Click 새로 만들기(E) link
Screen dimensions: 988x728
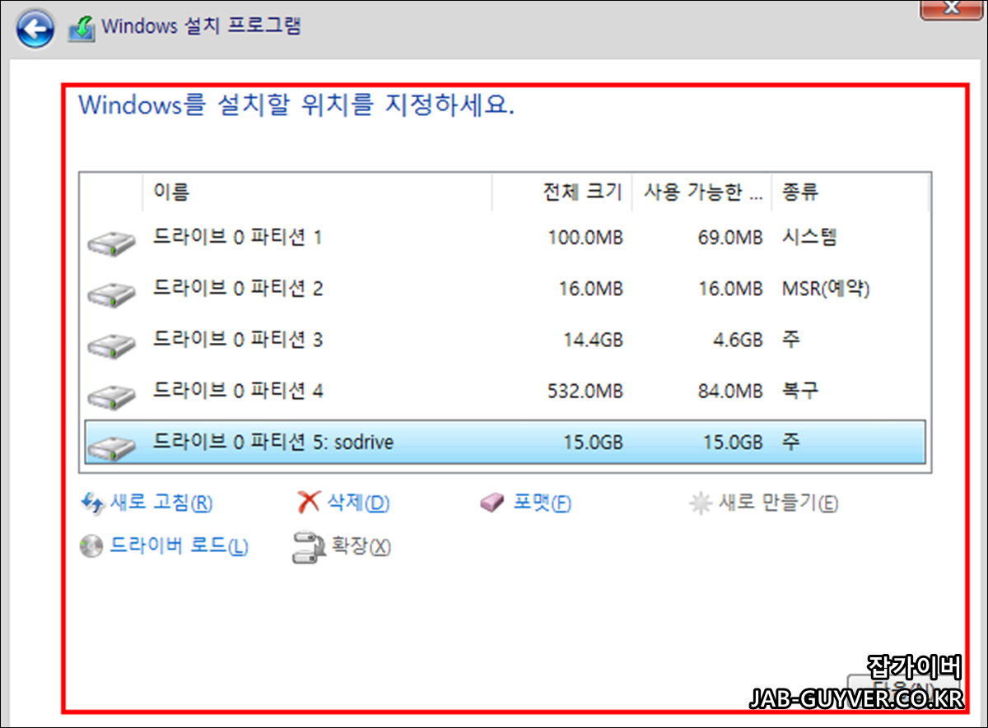[778, 503]
